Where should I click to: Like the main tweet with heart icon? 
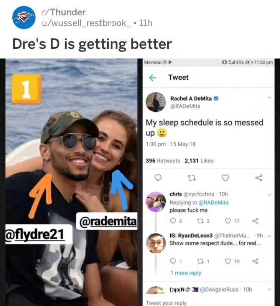pyautogui.click(x=225, y=178)
